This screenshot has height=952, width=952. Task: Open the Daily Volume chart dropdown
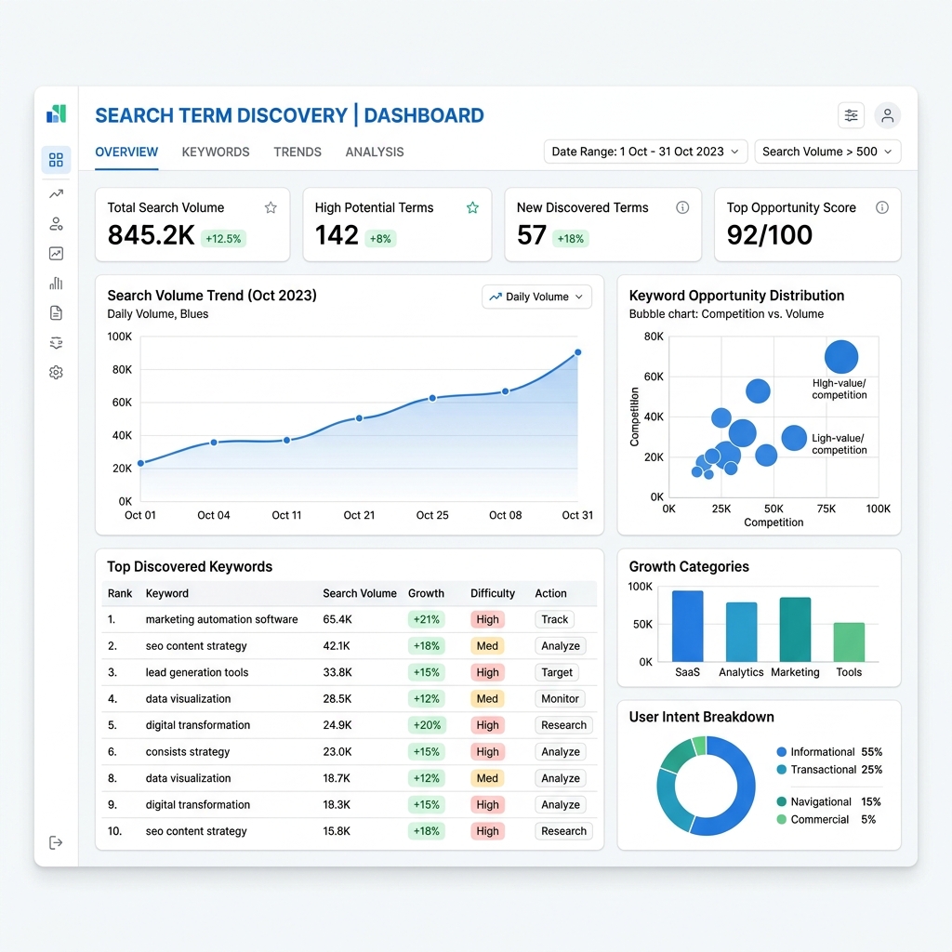[536, 297]
